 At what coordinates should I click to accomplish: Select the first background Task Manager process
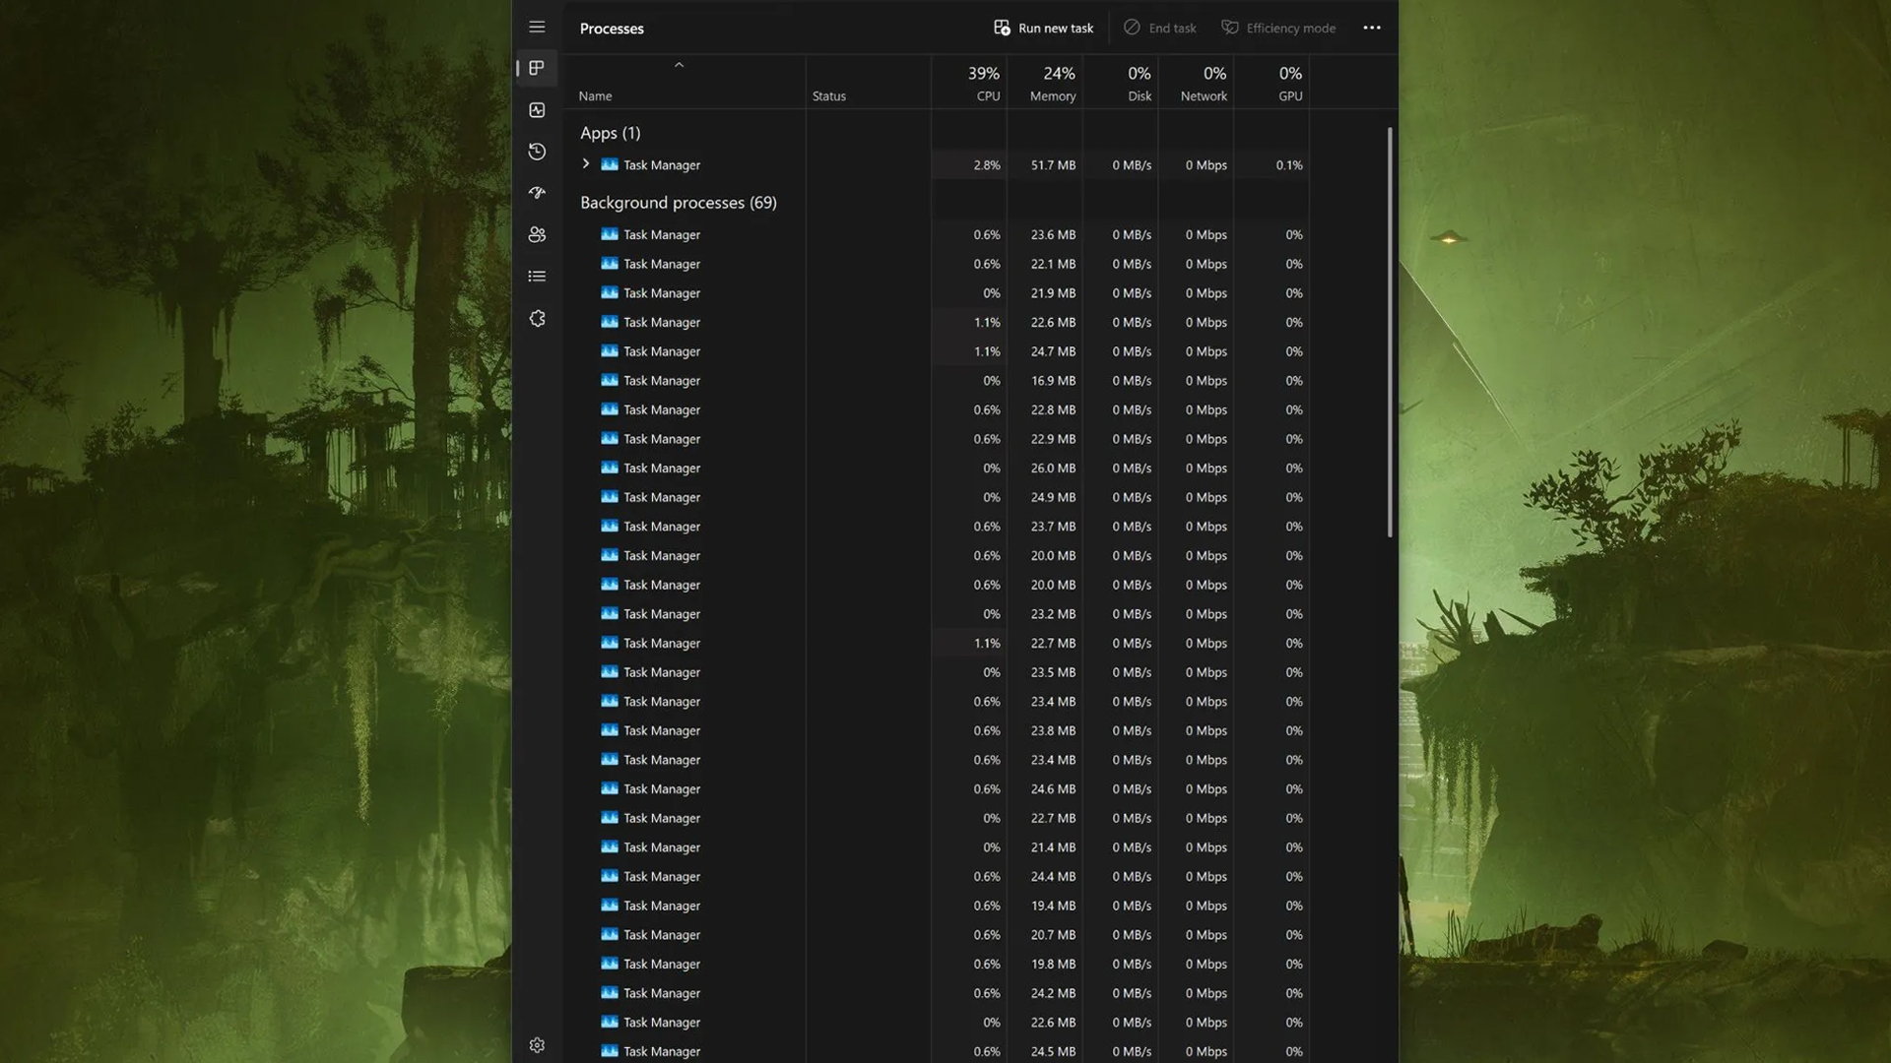662,235
